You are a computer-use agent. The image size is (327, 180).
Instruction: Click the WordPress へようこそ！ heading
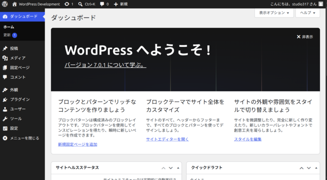138,50
